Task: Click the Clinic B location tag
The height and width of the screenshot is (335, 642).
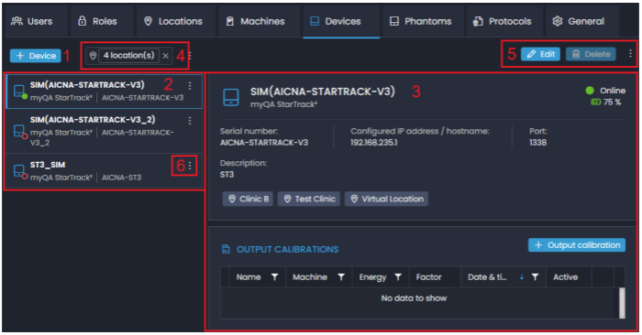Action: coord(248,199)
